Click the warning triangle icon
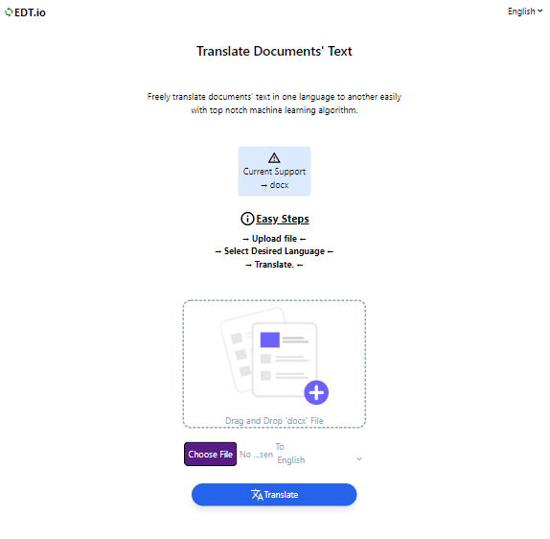The height and width of the screenshot is (539, 550). click(274, 158)
